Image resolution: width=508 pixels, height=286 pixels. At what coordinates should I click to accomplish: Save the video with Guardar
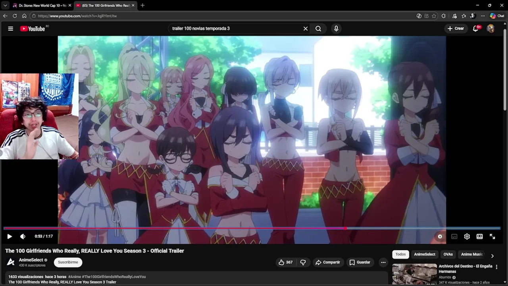pyautogui.click(x=360, y=262)
